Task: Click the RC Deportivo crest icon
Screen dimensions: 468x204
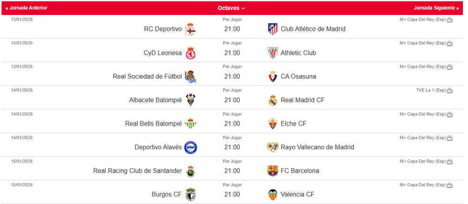Action: click(190, 29)
